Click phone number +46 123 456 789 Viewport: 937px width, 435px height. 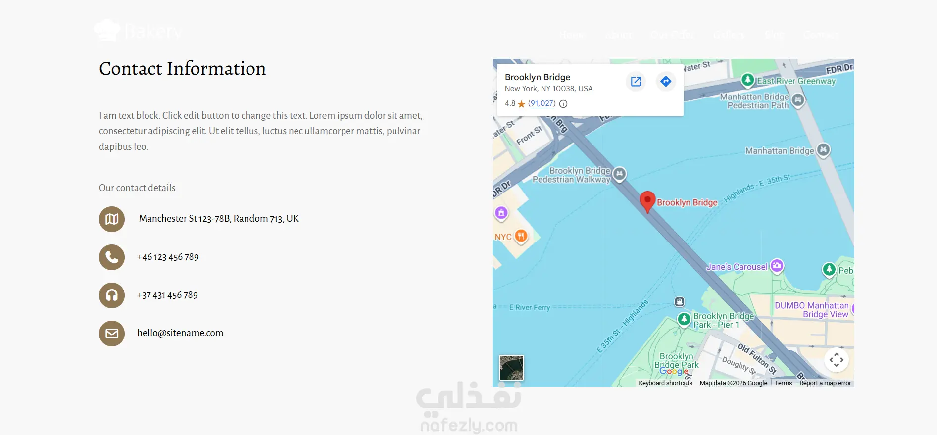pos(168,257)
